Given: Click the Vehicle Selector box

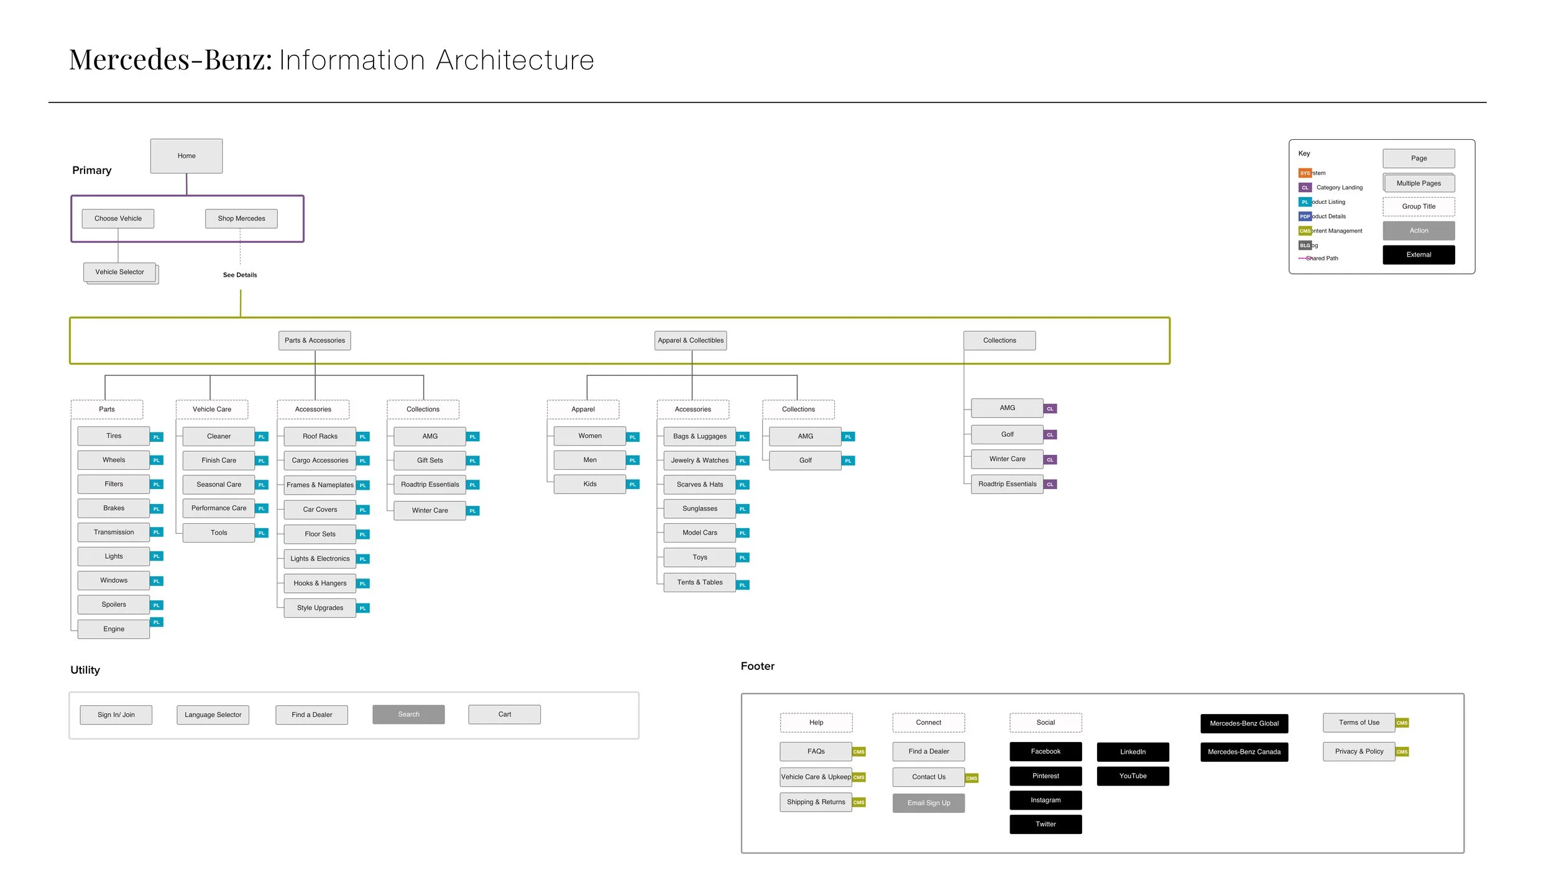Looking at the screenshot, I should coord(120,272).
